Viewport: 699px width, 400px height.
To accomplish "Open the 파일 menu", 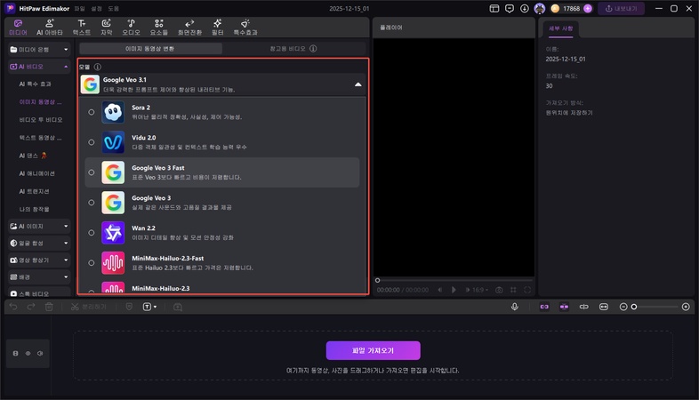I will [x=79, y=9].
